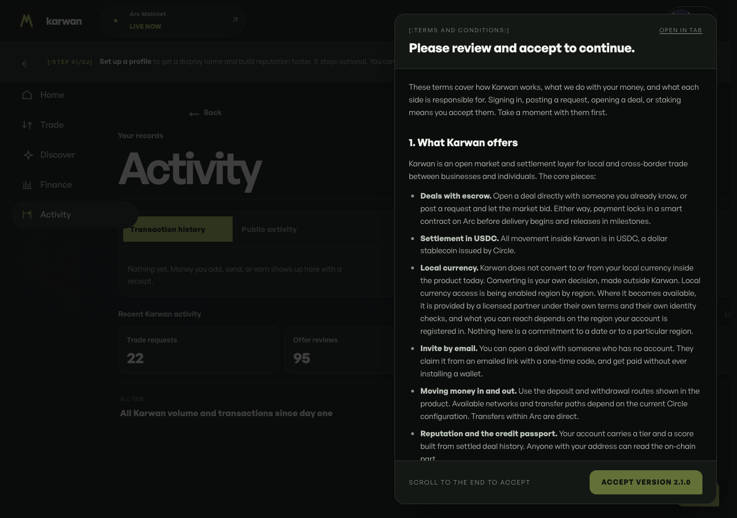
Task: Click the 'Invite by email.' bullet title
Action: [x=449, y=348]
